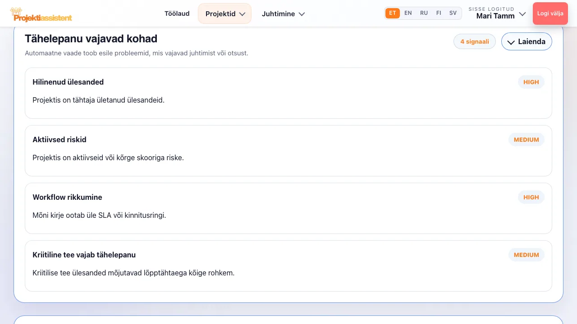Viewport: 577px width, 324px height.
Task: Open the Mari Tamm user dropdown
Action: [x=497, y=13]
